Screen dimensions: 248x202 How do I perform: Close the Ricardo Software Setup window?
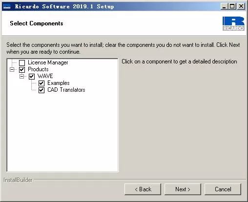pos(241,6)
